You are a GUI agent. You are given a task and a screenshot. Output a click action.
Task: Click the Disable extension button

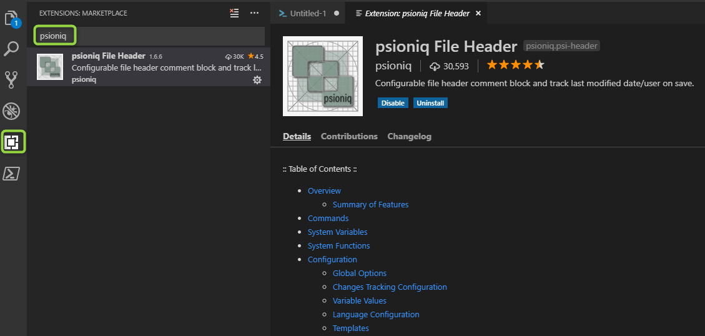tap(393, 103)
